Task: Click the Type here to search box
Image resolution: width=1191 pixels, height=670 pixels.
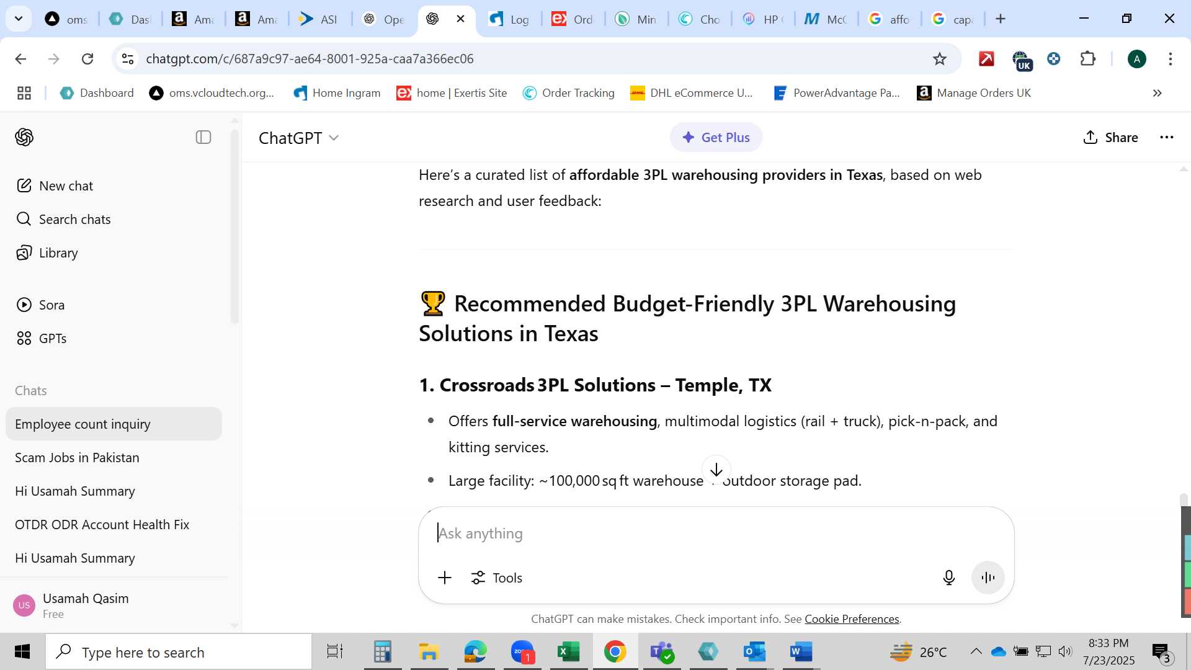Action: [180, 652]
